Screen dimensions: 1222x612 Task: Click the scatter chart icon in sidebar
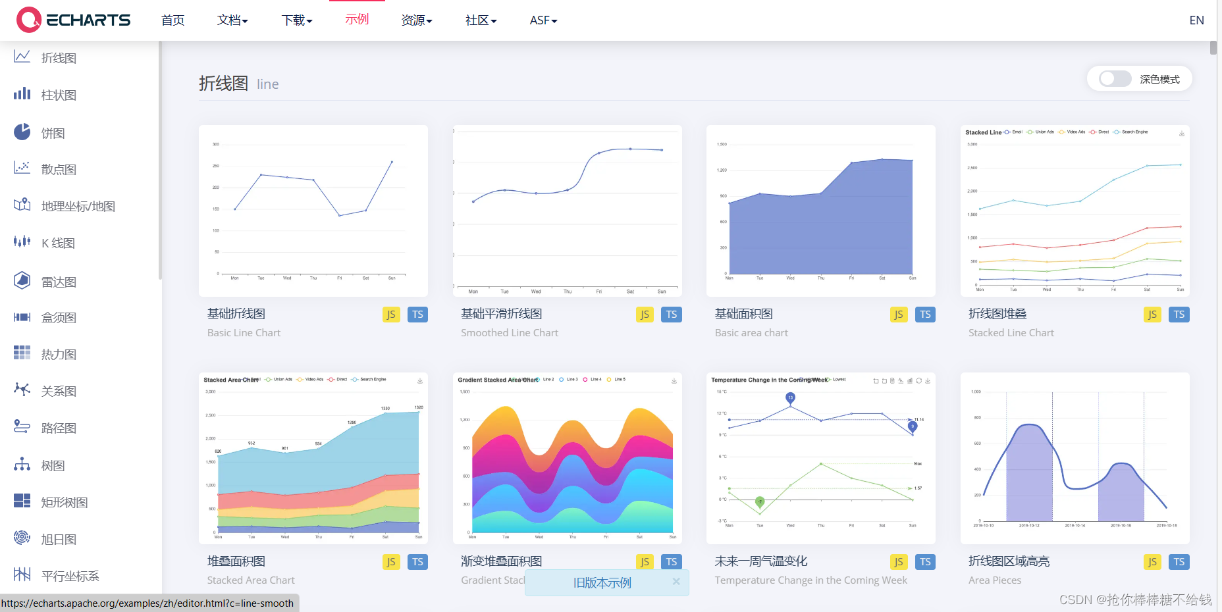point(22,168)
